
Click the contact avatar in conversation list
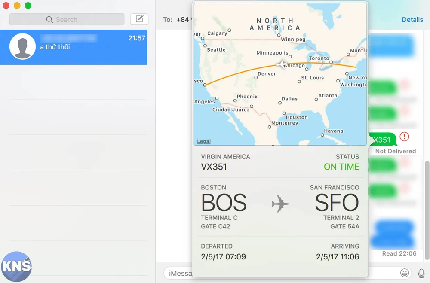pyautogui.click(x=22, y=46)
